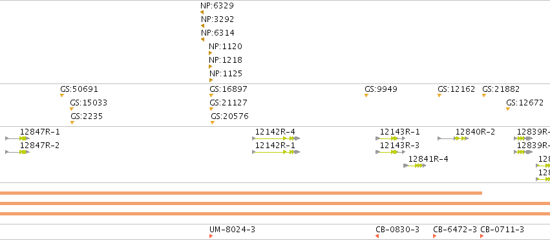Screen dimensions: 550x240
Task: Click the UM-8024-3 marker triangle
Action: tap(211, 236)
